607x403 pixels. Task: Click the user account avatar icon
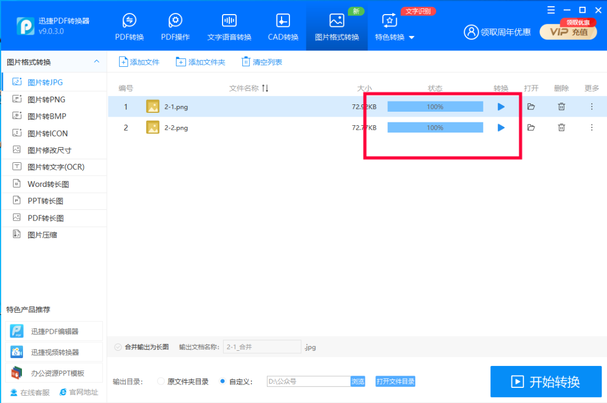pyautogui.click(x=471, y=32)
